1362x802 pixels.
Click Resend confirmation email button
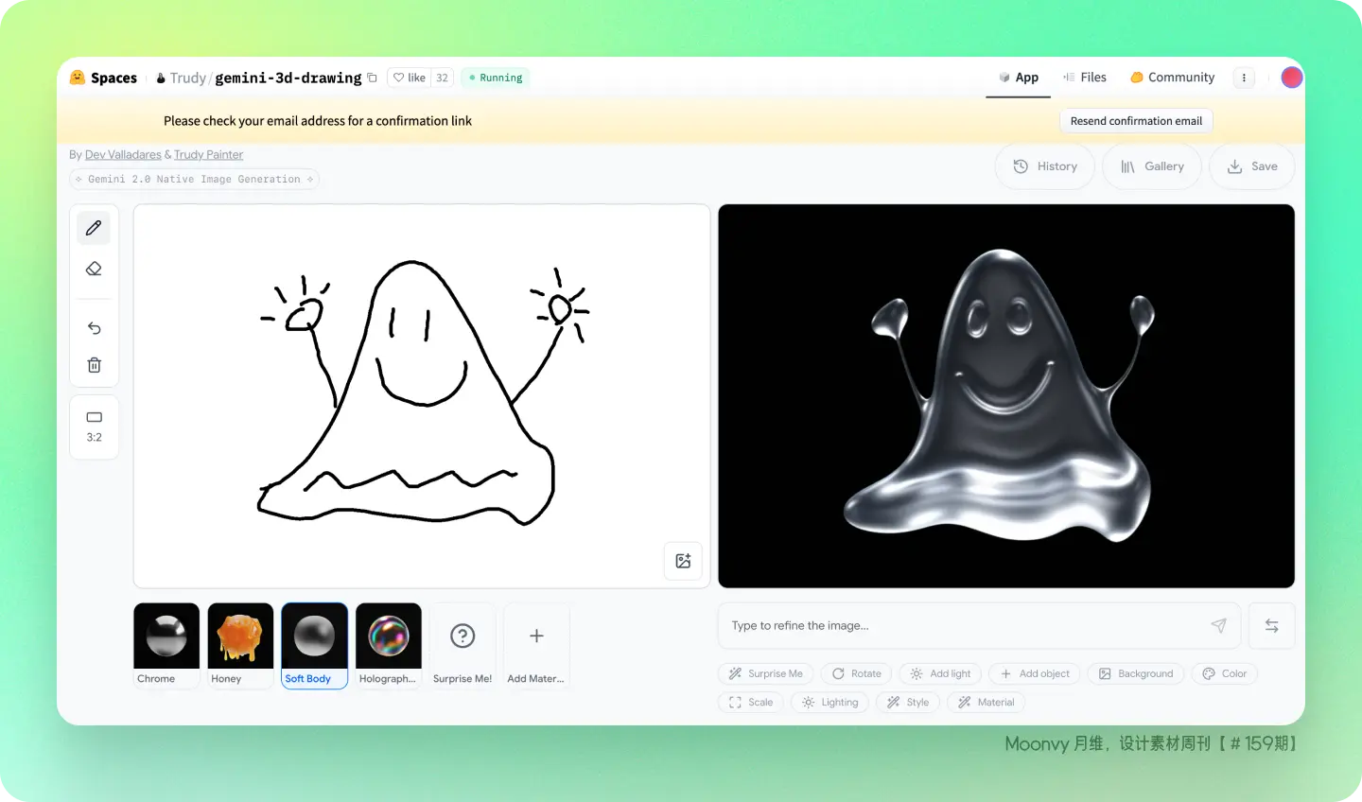(1136, 121)
